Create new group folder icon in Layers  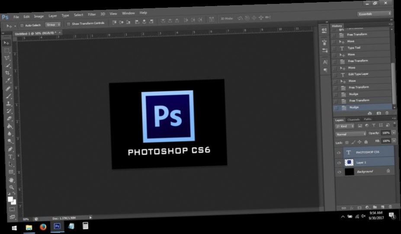[x=375, y=207]
